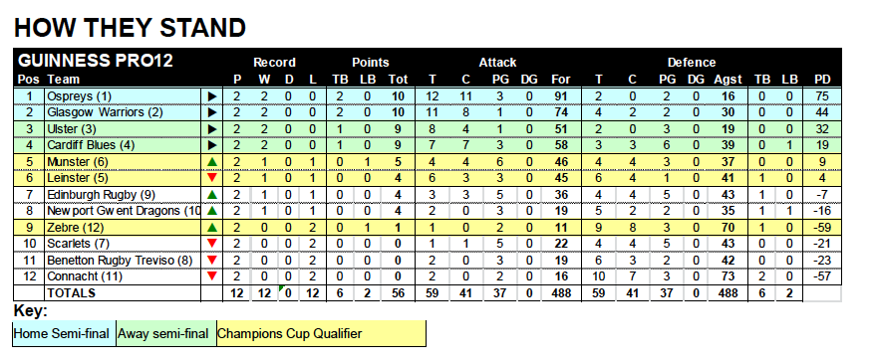Click the Champions Cup Qualifier key swatch
Screen dimensions: 877x363
click(x=322, y=334)
